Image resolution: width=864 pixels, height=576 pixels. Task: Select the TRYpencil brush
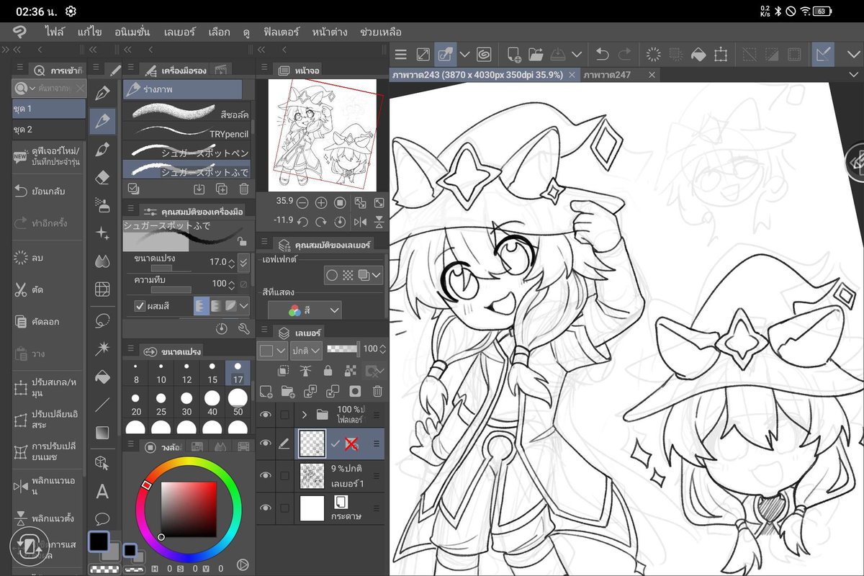coord(187,132)
